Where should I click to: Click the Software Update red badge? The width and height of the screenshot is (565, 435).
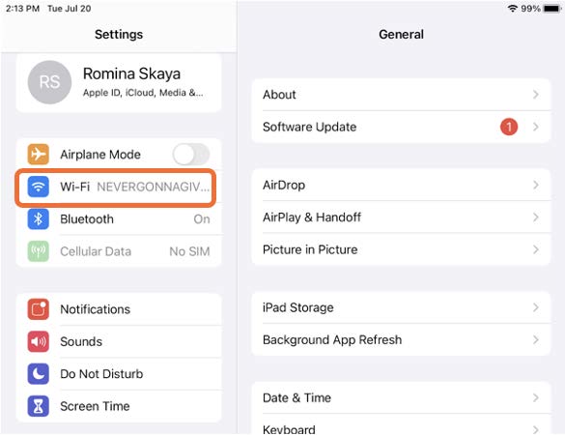pyautogui.click(x=509, y=127)
